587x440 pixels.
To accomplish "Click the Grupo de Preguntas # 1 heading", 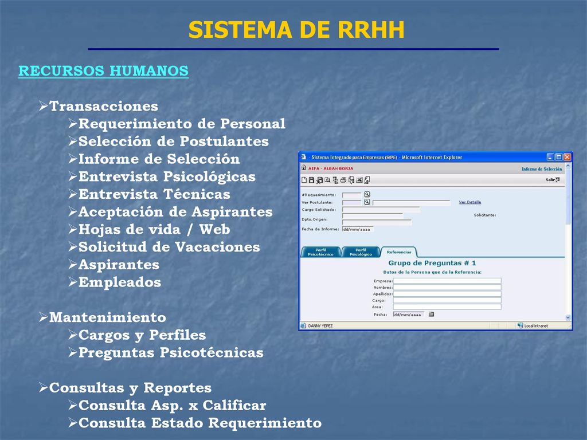I will tap(432, 263).
